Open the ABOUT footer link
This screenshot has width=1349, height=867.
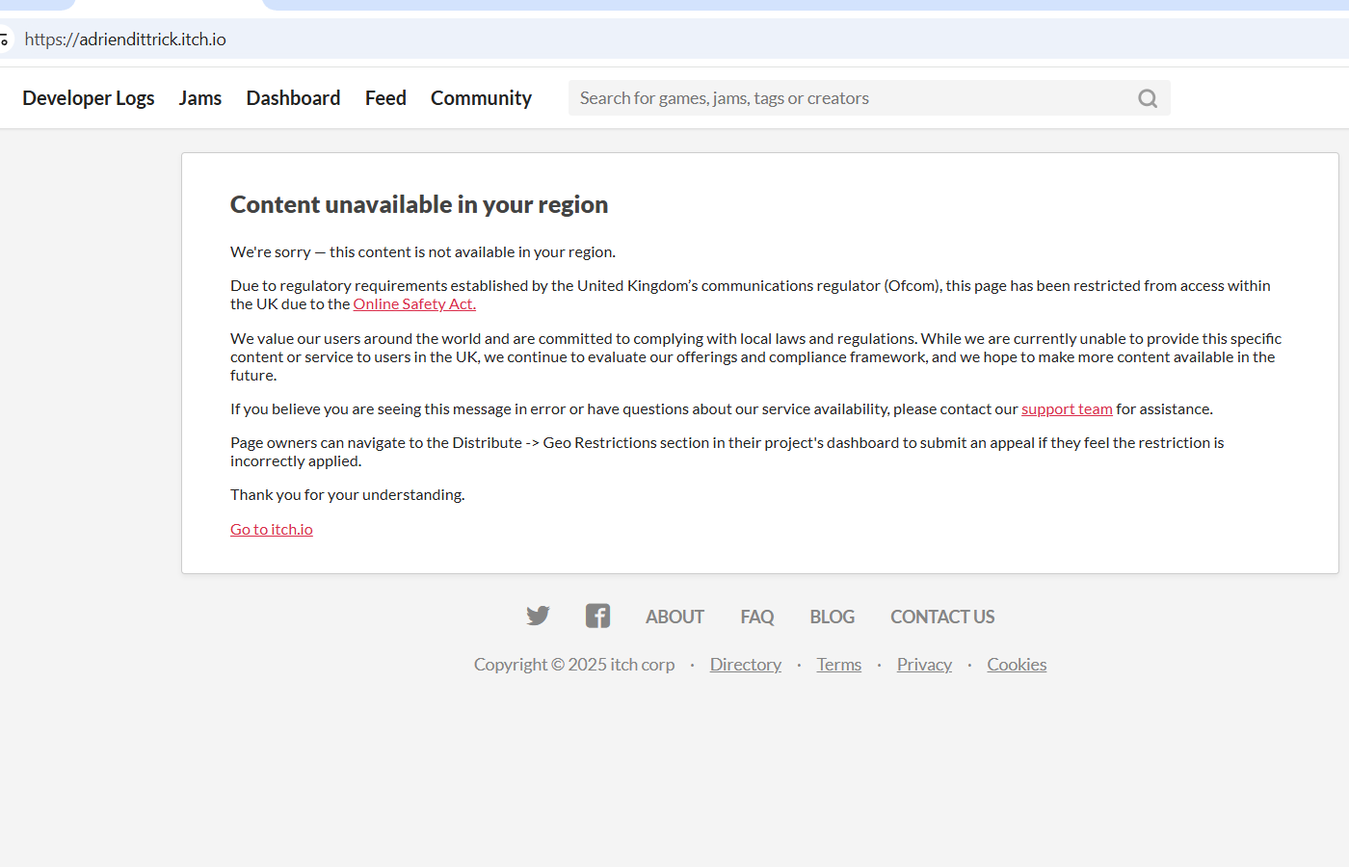click(x=674, y=617)
